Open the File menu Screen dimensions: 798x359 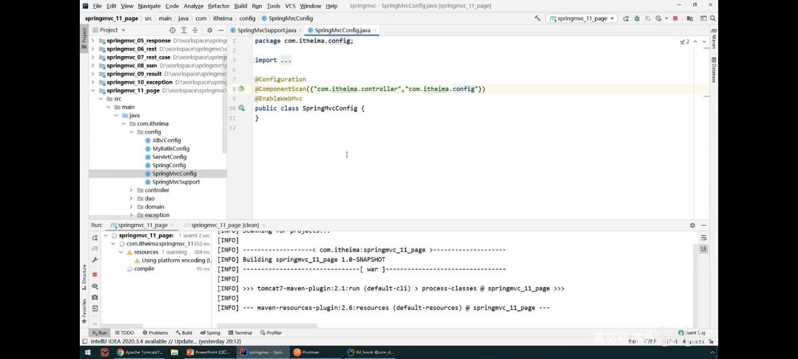(x=97, y=6)
